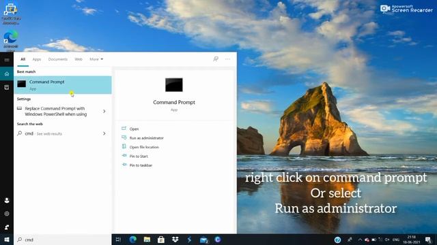437x245 pixels.
Task: Click Open in Command Prompt actions
Action: pos(134,129)
